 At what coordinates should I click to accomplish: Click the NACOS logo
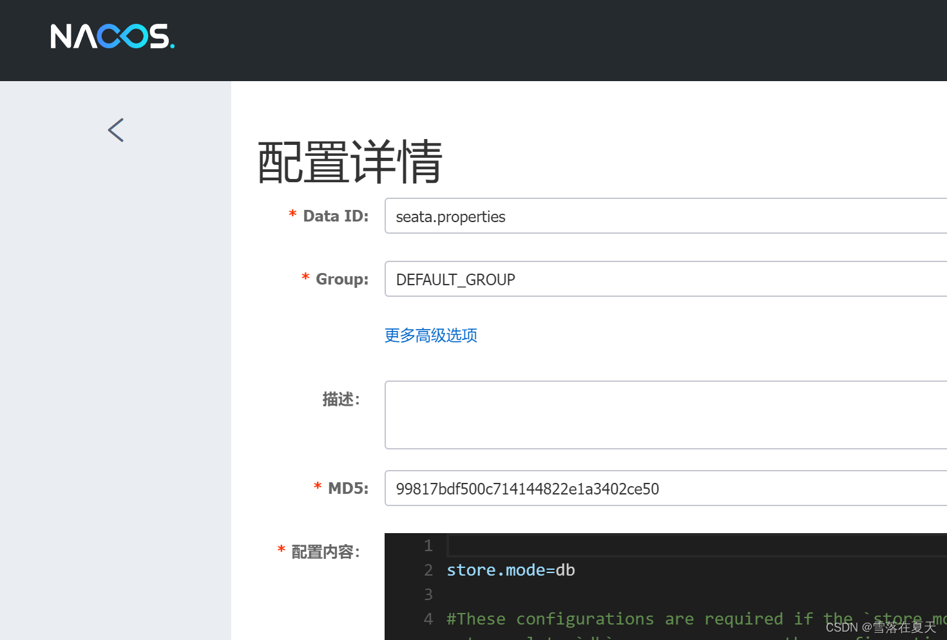click(x=113, y=37)
